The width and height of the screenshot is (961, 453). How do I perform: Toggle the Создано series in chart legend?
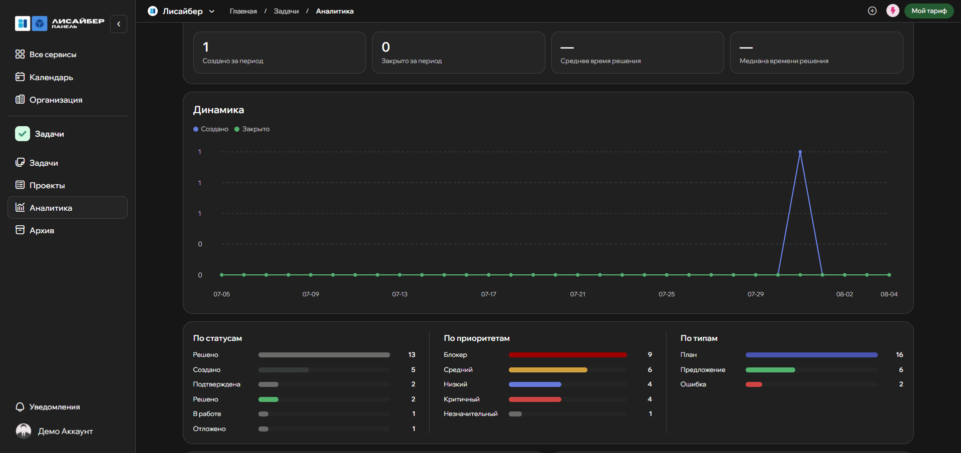click(x=211, y=129)
